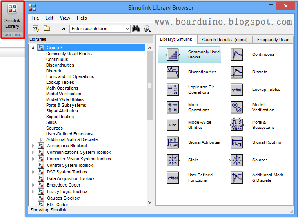Open the User-Defined Functions block icon
This screenshot has width=298, height=218.
[x=173, y=178]
